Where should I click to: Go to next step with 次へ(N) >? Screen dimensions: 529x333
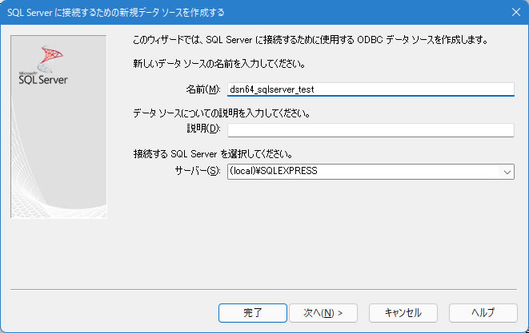click(x=318, y=312)
